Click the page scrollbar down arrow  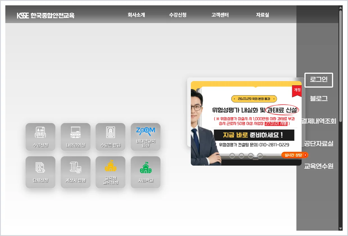click(341, 228)
